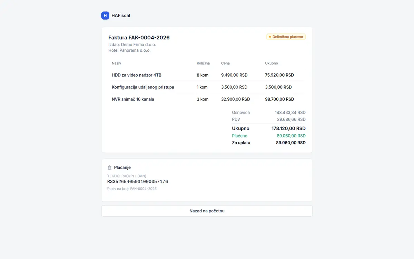Open the HAFiscal brand name link
The height and width of the screenshot is (259, 414).
pos(121,16)
